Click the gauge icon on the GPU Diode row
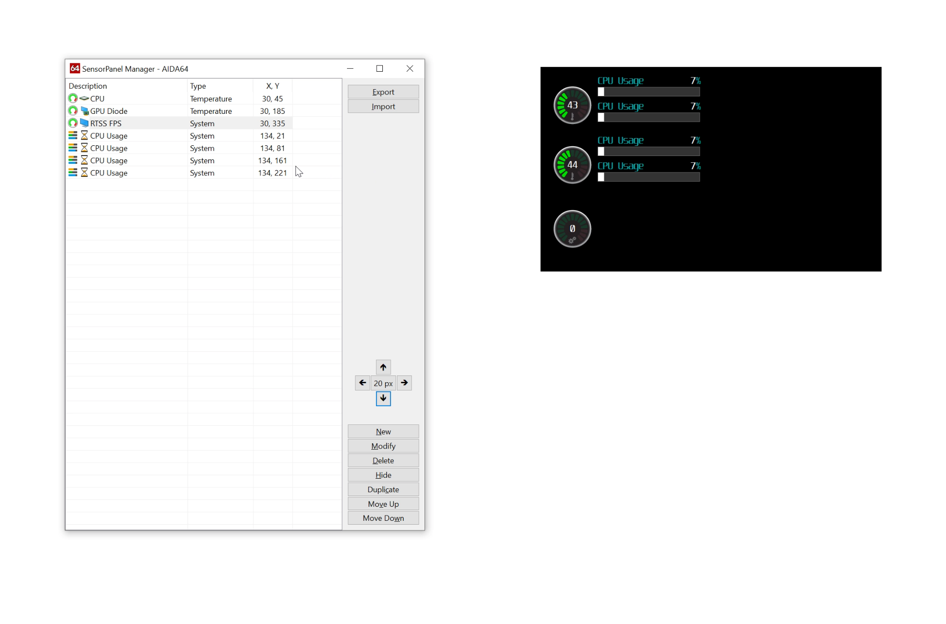This screenshot has width=946, height=624. (73, 111)
